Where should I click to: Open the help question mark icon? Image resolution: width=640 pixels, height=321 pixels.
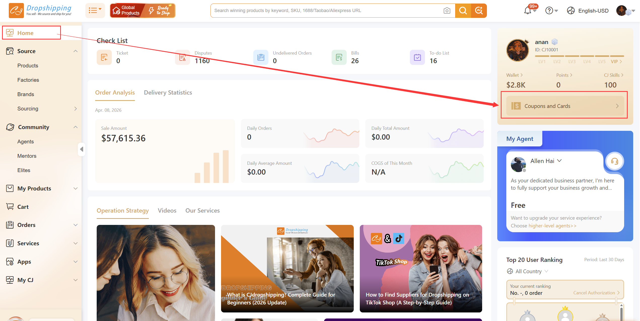(x=549, y=11)
